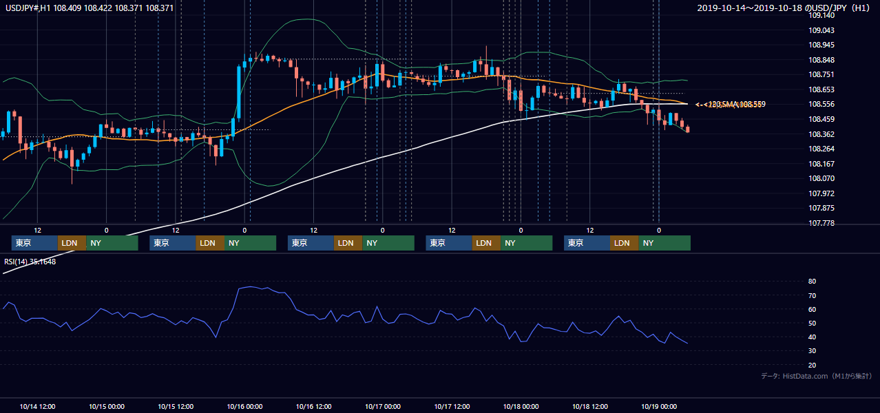The width and height of the screenshot is (880, 413).
Task: Select the 東京 session box for 10/16
Action: [x=311, y=243]
